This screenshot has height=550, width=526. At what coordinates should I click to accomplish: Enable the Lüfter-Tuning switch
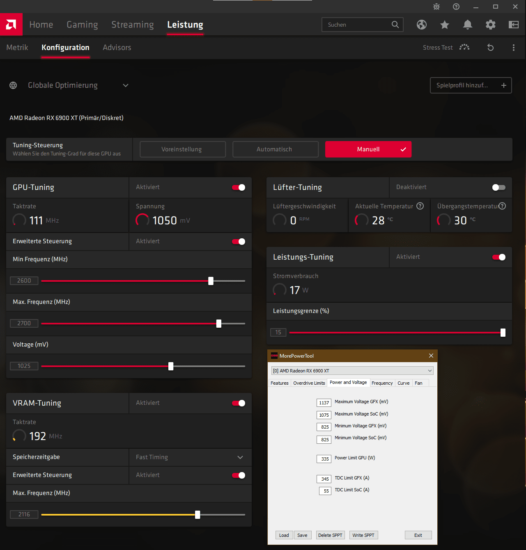[x=499, y=187]
